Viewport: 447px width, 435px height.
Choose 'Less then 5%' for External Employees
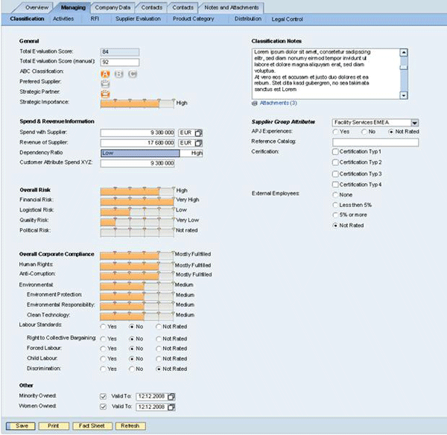click(x=335, y=204)
